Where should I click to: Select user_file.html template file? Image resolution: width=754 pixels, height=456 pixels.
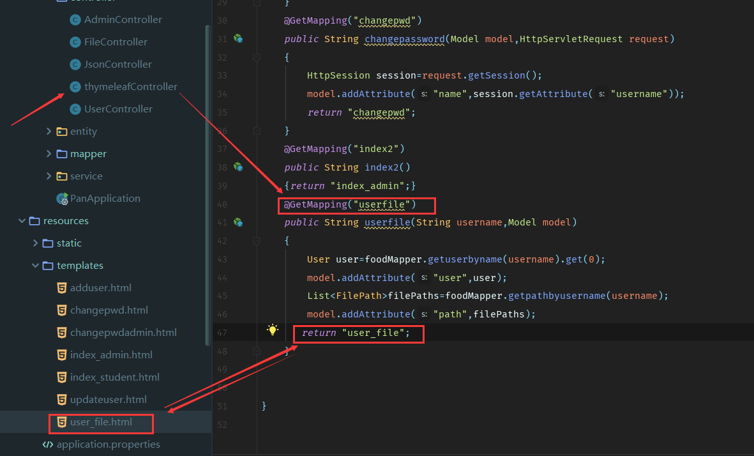[x=101, y=422]
